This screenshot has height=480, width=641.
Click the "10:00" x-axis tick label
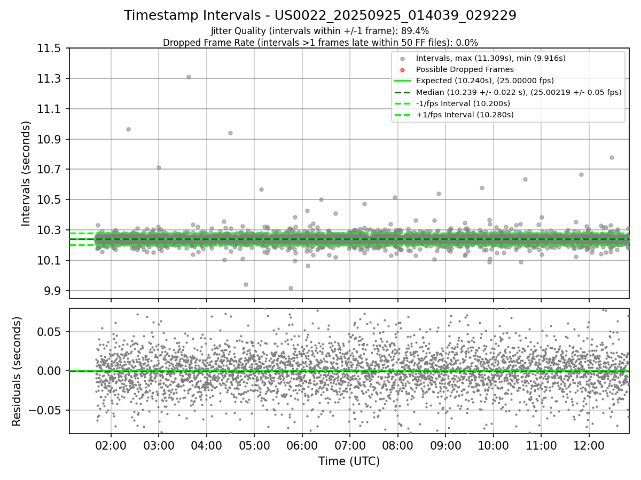494,445
